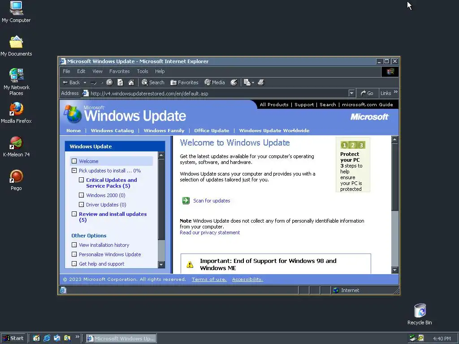Expand the quick launch overflow chevron
The image size is (459, 344).
(77, 337)
